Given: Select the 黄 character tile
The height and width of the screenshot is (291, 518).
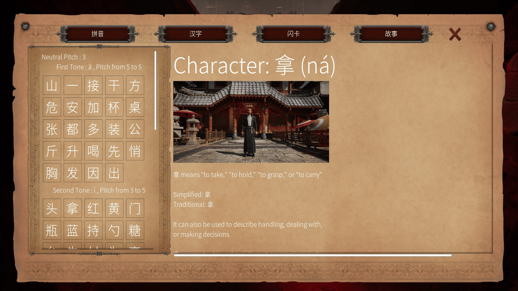Looking at the screenshot, I should point(114,208).
